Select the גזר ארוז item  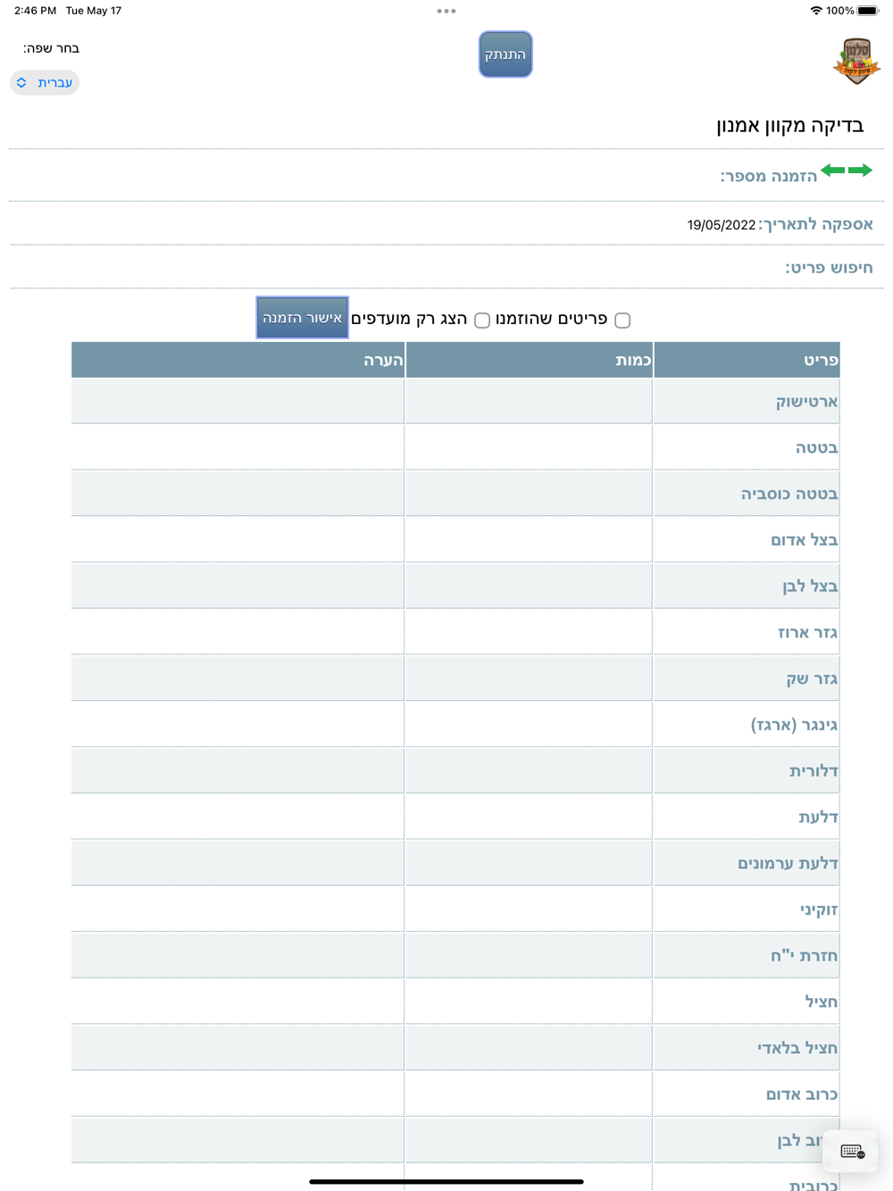pos(808,633)
